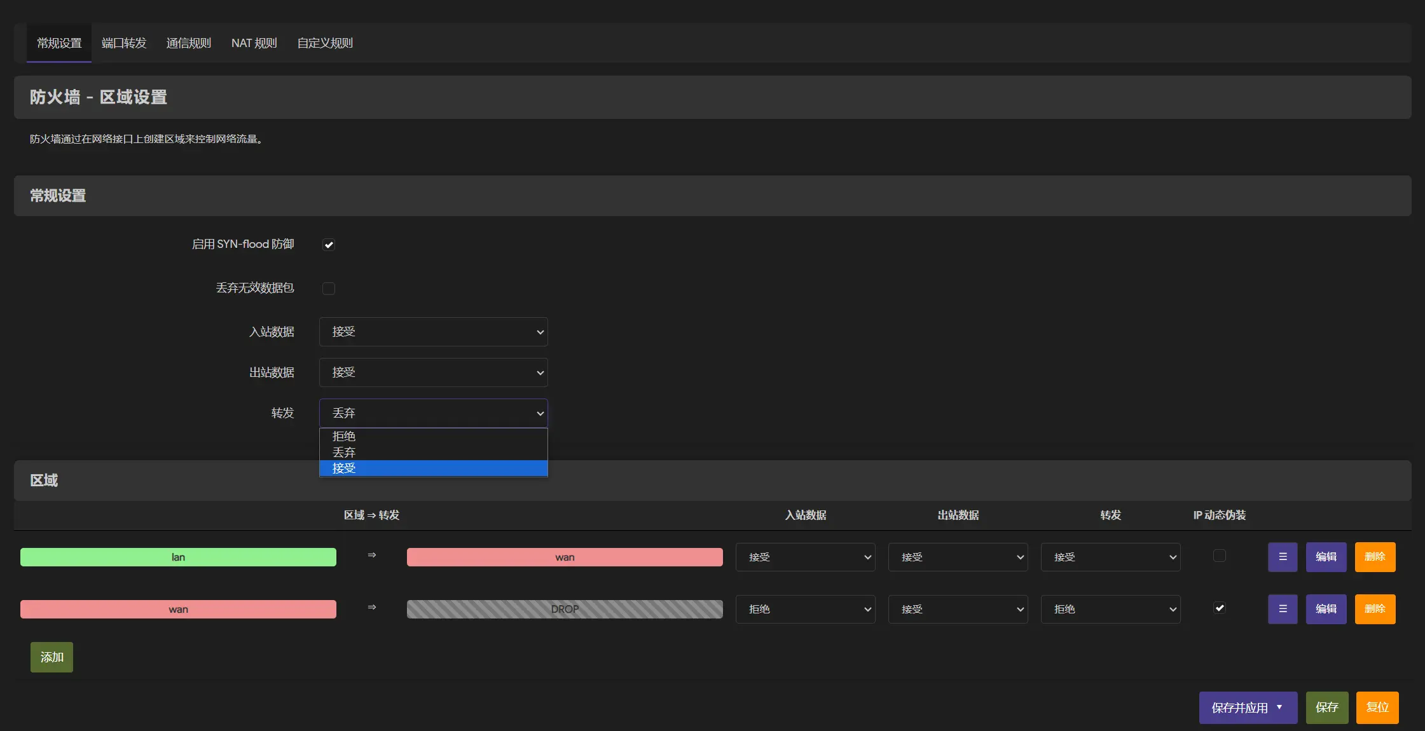1425x731 pixels.
Task: Click the arrow on Save & Apply button
Action: pos(1279,707)
